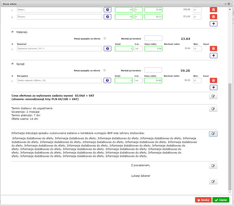Cancel the offer with Anuluj
The image size is (234, 206).
(x=203, y=200)
